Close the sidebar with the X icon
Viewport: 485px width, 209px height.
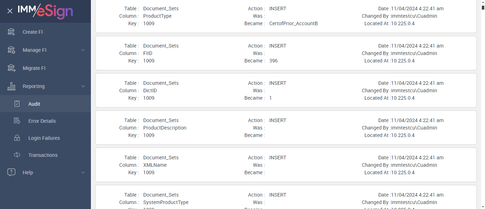tap(10, 11)
